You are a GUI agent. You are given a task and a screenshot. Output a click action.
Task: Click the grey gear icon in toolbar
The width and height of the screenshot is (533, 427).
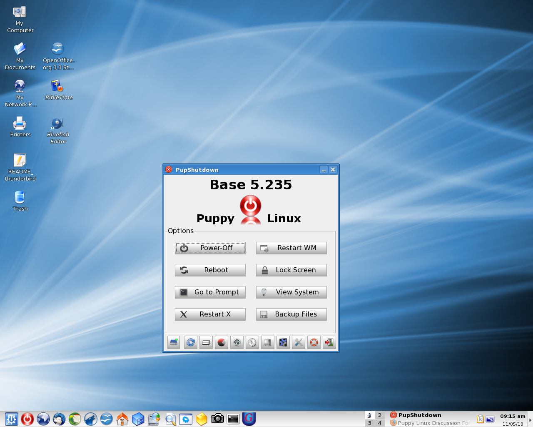(x=252, y=342)
